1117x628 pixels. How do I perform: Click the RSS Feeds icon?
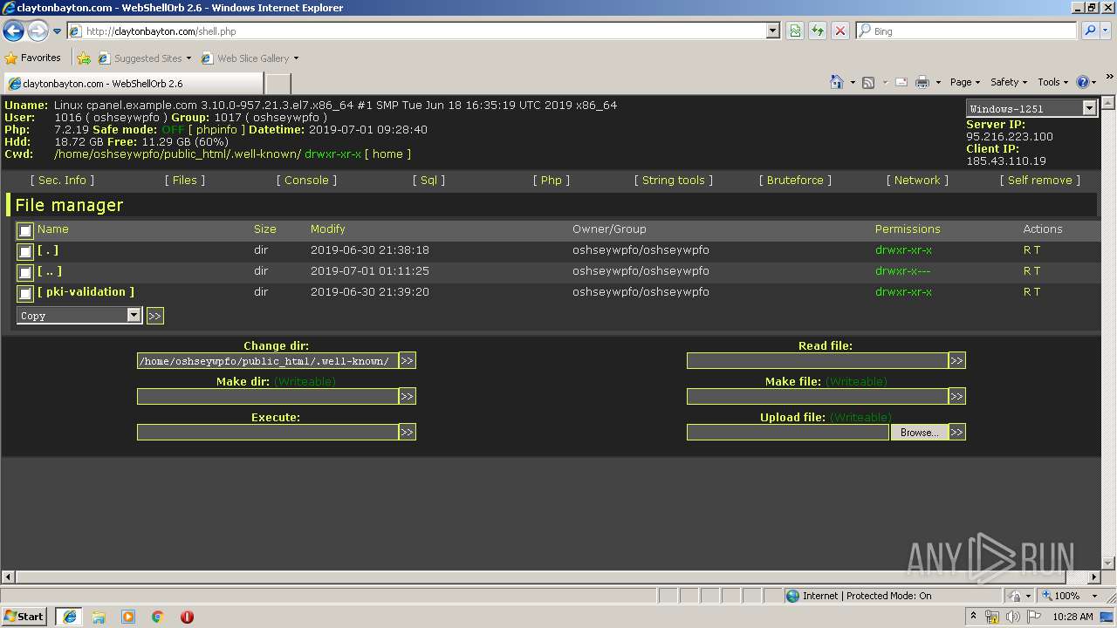(868, 82)
